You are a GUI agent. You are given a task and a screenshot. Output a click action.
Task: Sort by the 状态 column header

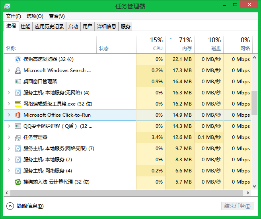(116, 45)
